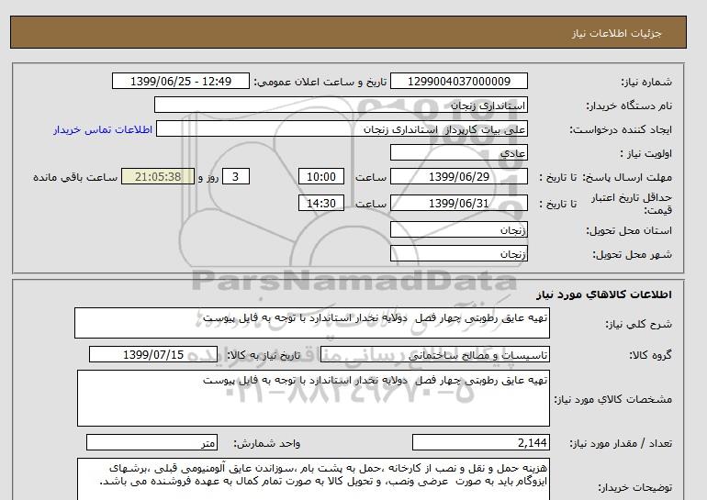Select the جزئیات اطلاعات نیاز header title
Image resolution: width=707 pixels, height=500 pixels.
pyautogui.click(x=616, y=33)
